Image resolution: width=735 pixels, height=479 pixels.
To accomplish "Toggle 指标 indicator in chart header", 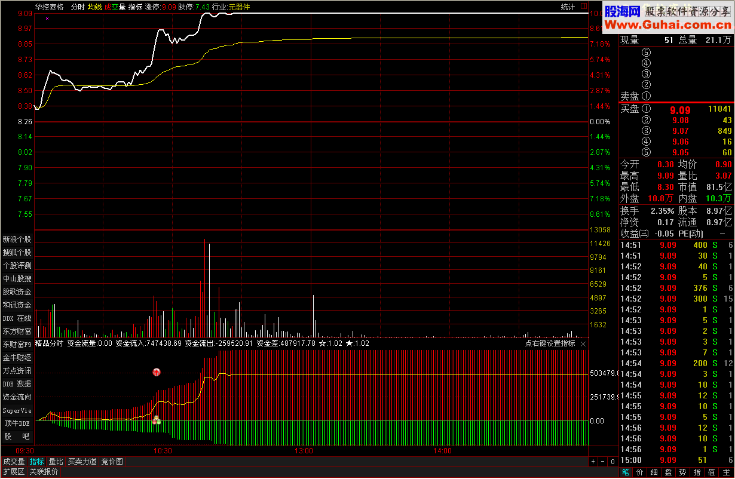I will point(135,7).
